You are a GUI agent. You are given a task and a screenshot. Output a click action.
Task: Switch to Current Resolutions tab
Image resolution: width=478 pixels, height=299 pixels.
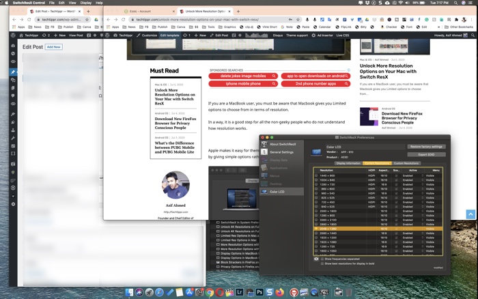click(x=377, y=163)
